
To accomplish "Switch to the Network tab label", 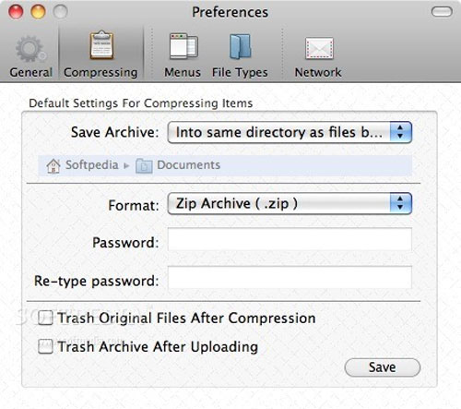I will pos(318,73).
